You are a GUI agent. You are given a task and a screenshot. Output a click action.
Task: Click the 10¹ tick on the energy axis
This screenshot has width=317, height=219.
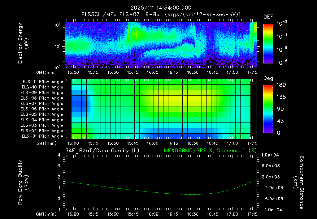coord(57,46)
